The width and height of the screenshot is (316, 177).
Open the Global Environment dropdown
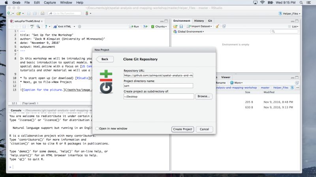click(x=189, y=32)
